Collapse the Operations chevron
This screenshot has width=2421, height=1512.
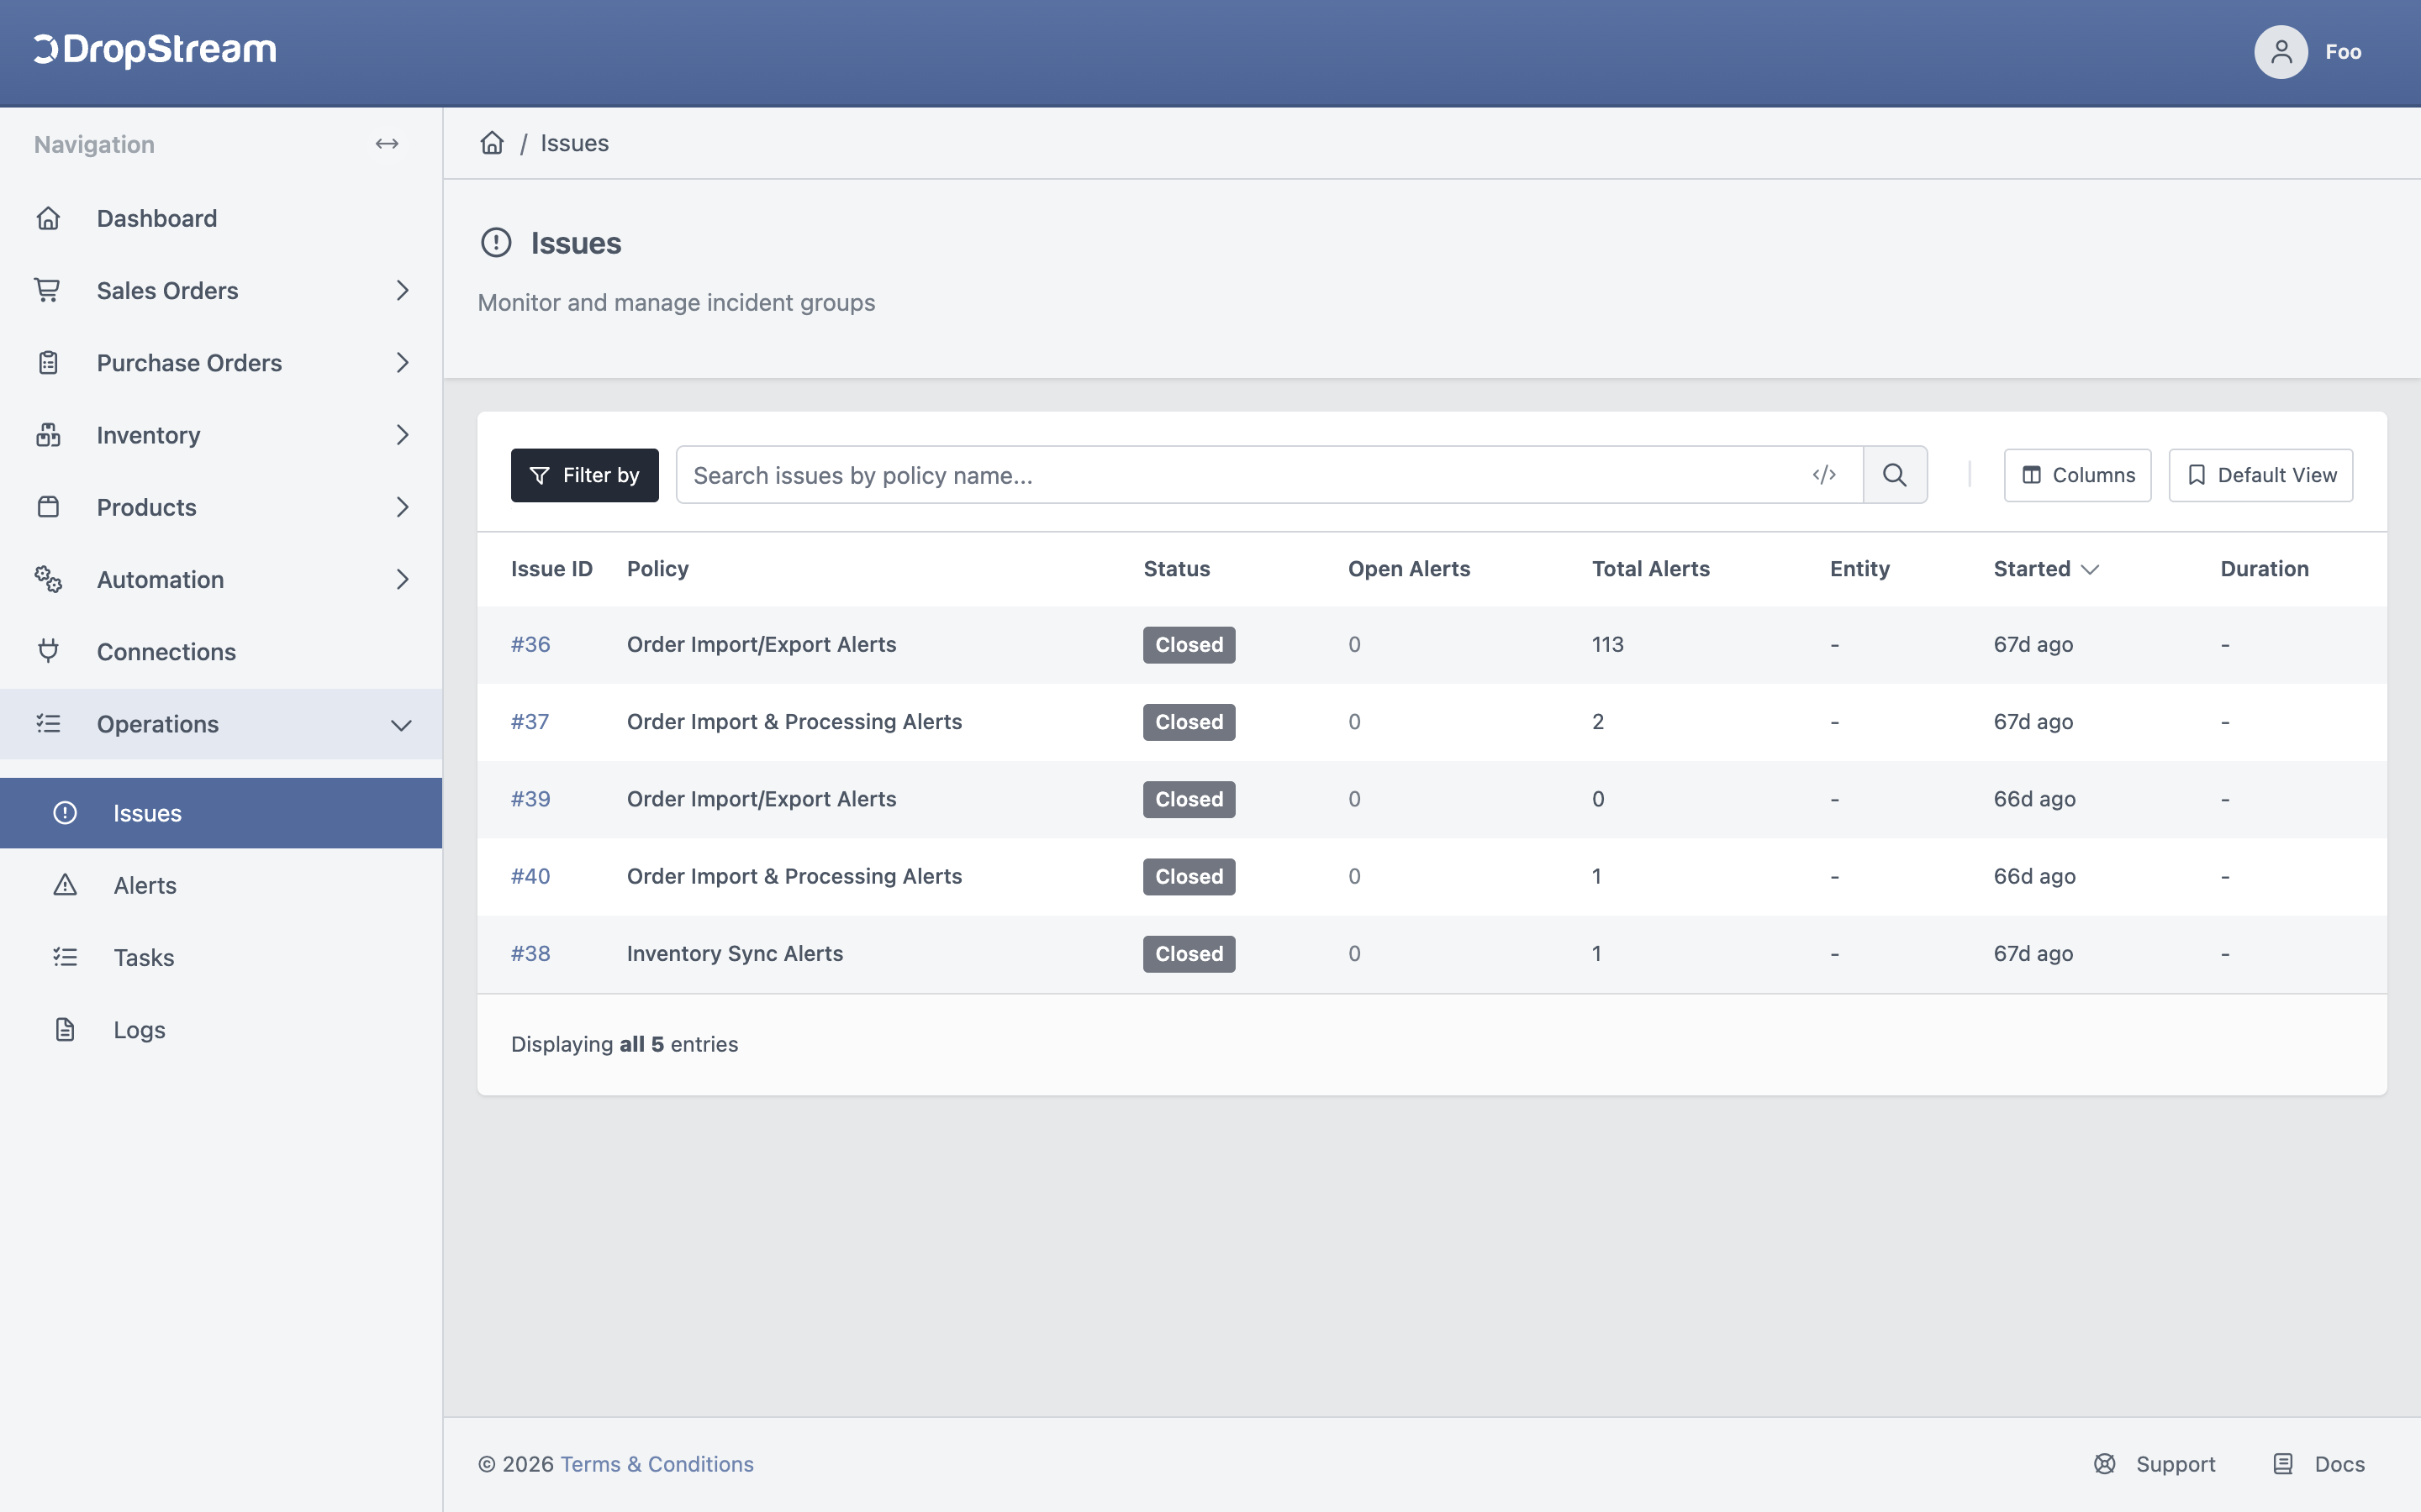[x=401, y=725]
